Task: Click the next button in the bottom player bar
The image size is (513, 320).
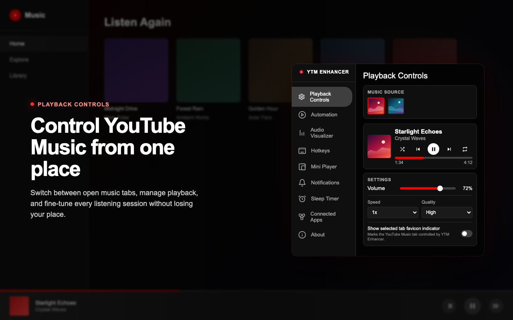Action: point(496,306)
